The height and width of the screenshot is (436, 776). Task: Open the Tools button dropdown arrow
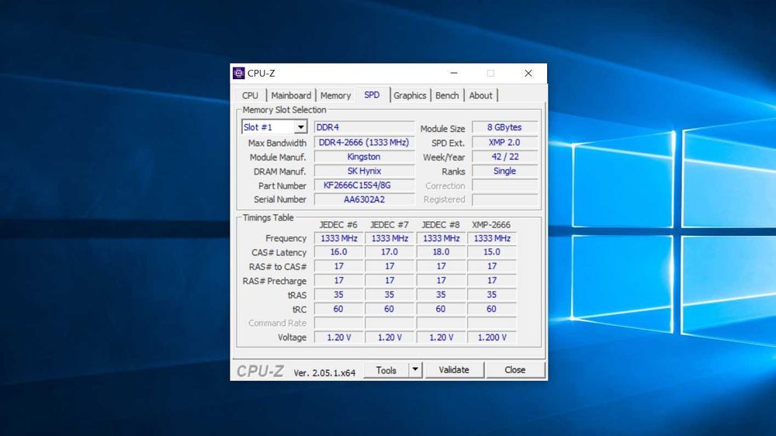(x=415, y=370)
